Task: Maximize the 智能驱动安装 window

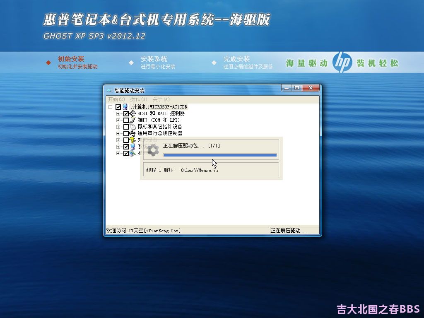Action: coord(297,88)
